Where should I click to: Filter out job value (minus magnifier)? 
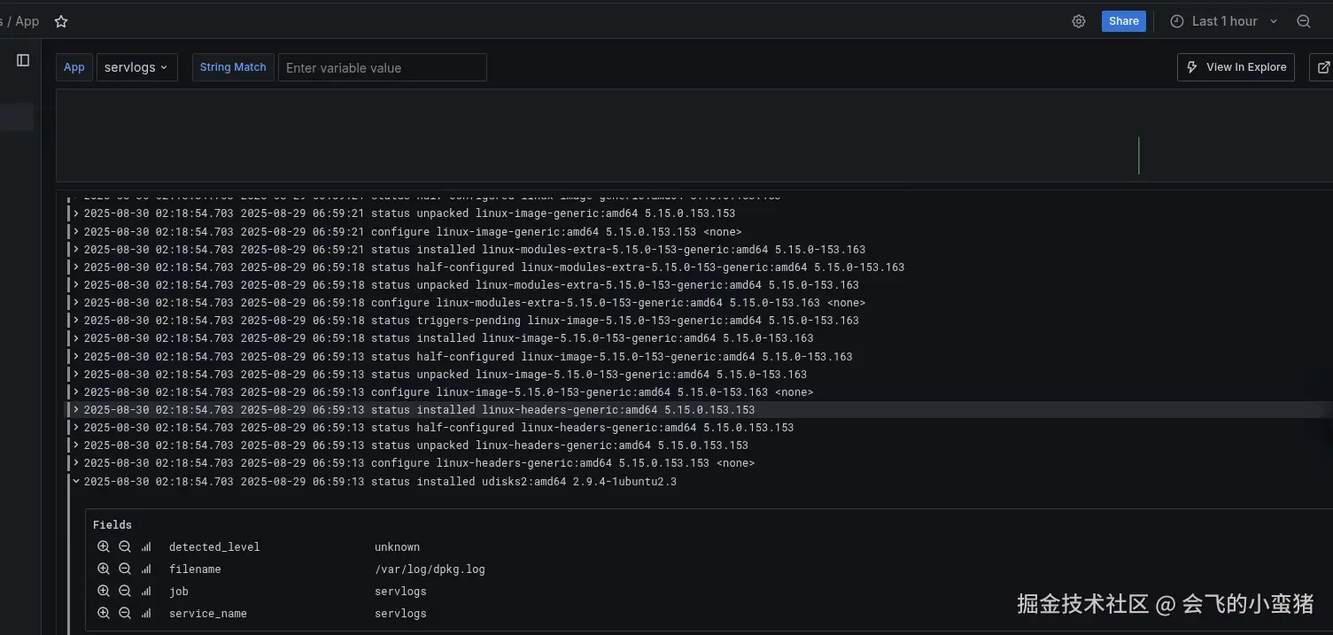coord(125,591)
